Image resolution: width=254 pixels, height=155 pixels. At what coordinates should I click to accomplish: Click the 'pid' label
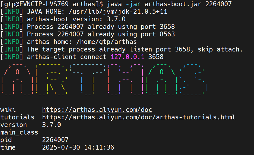coord(6,140)
